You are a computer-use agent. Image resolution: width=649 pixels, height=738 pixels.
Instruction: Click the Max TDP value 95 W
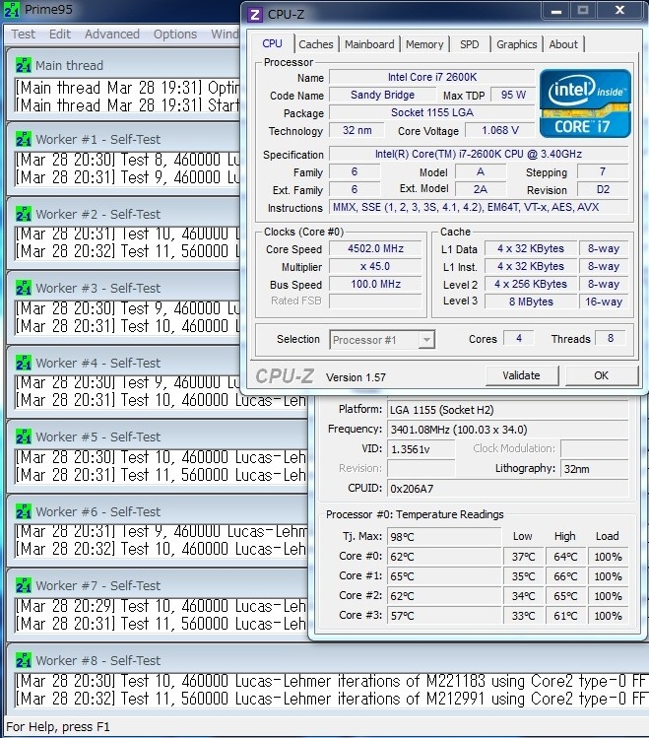pyautogui.click(x=513, y=95)
